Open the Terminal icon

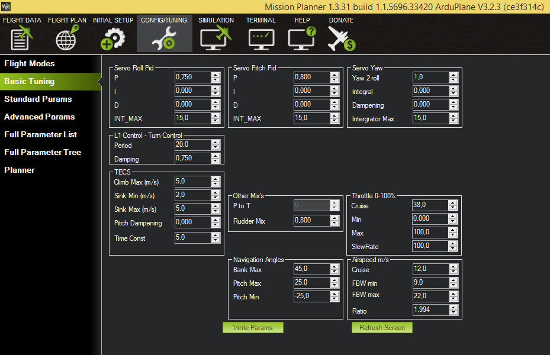coord(260,38)
